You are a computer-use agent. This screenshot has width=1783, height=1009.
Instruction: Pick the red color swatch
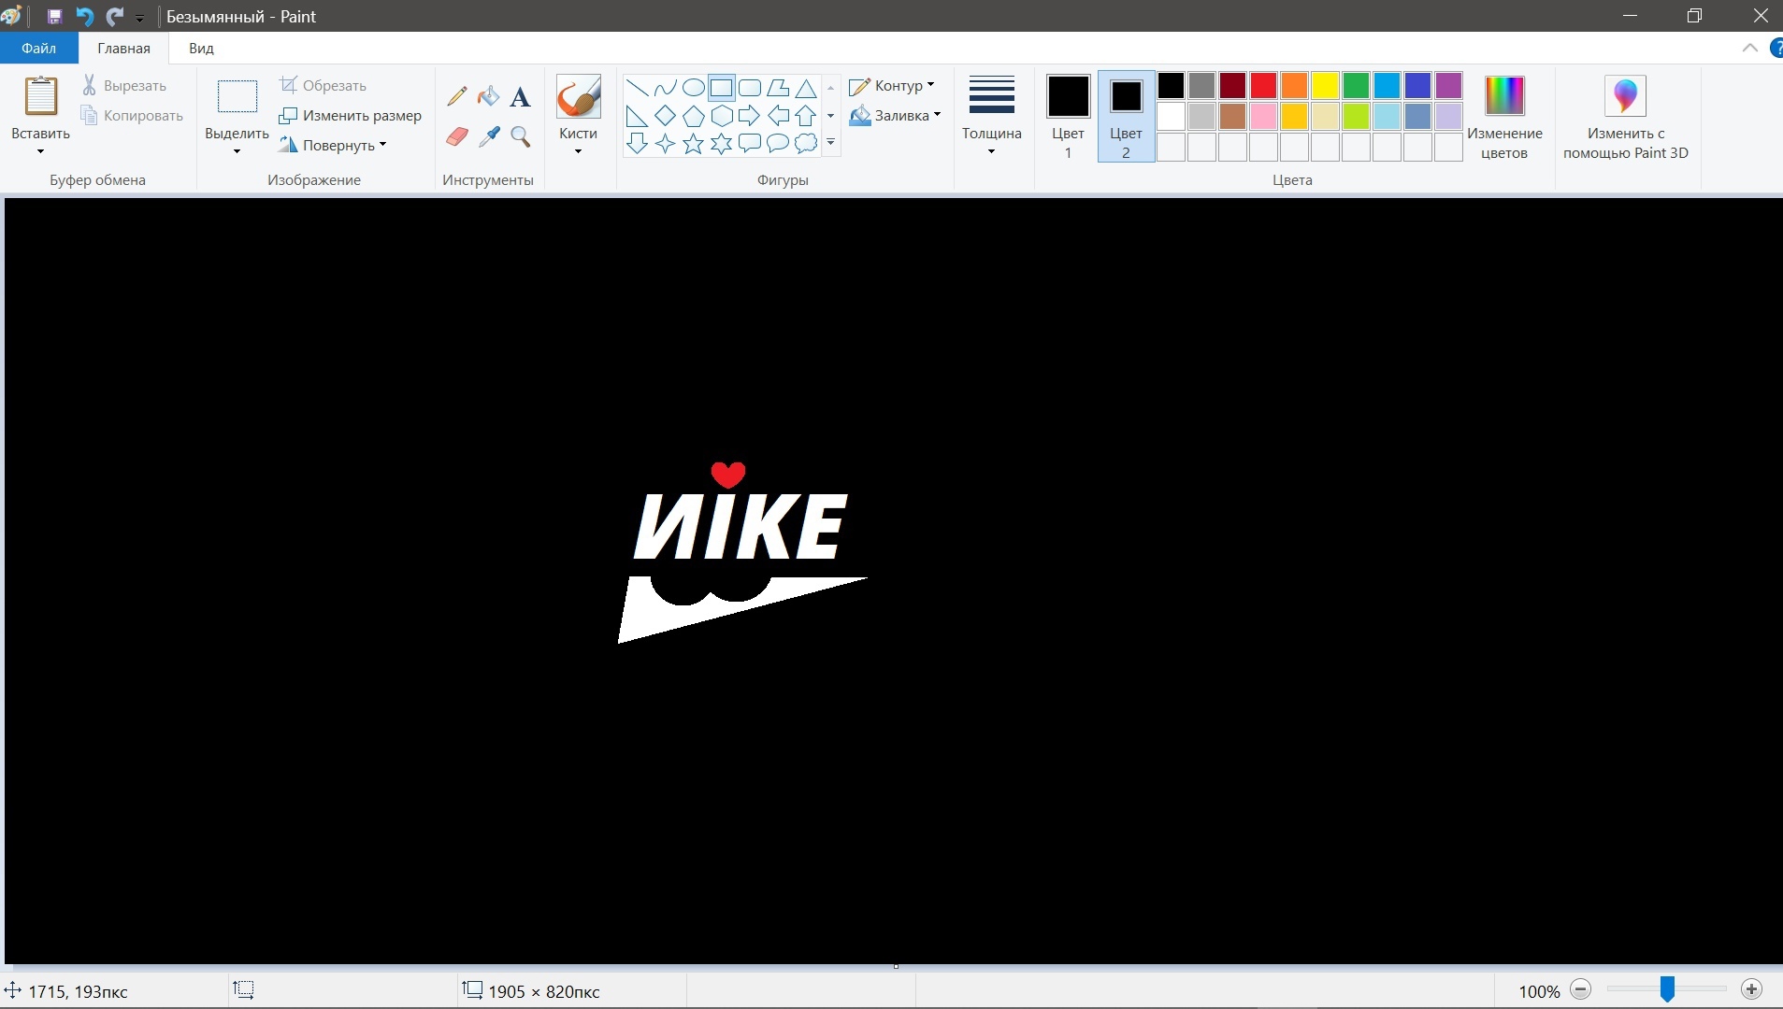1263,86
